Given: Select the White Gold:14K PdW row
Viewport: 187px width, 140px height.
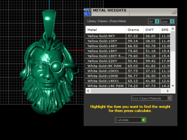Looking at the screenshot, I should (x=128, y=86).
